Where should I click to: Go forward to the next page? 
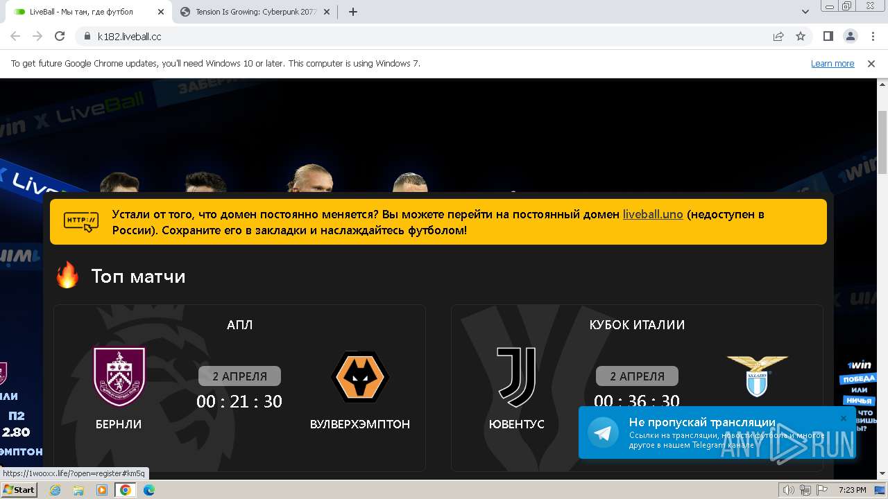pos(37,37)
